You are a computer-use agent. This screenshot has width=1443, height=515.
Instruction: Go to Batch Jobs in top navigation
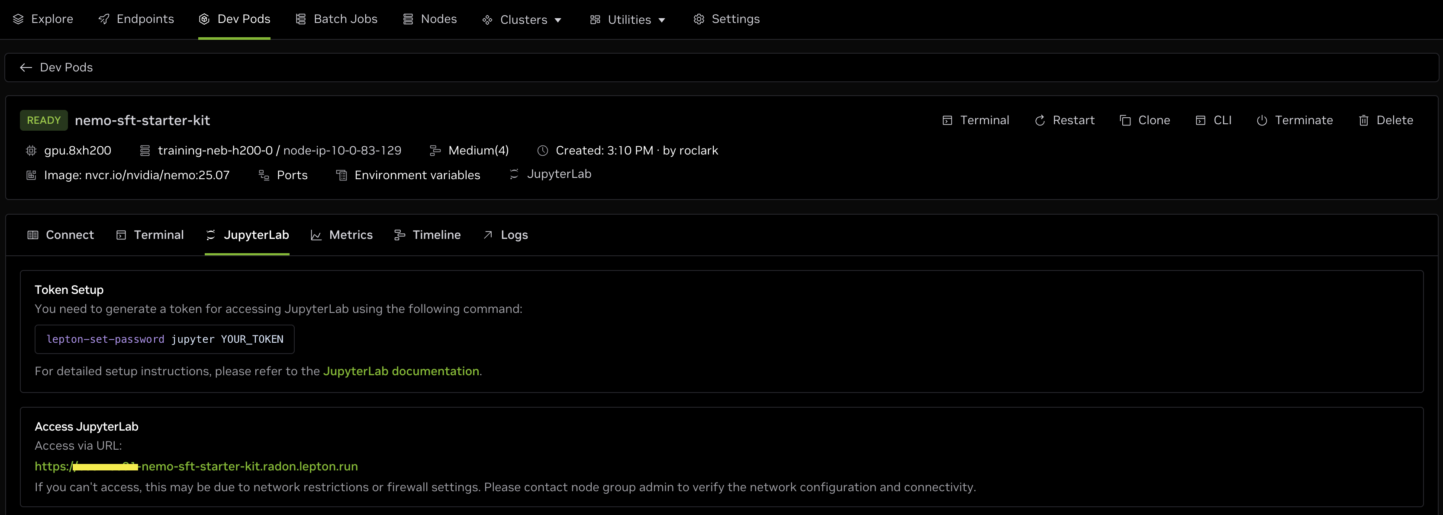click(337, 19)
